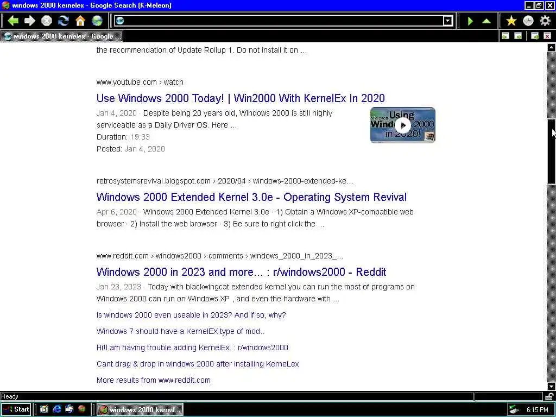Open 'Use Windows 2000 Today!' YouTube result
The height and width of the screenshot is (417, 556).
pyautogui.click(x=241, y=98)
